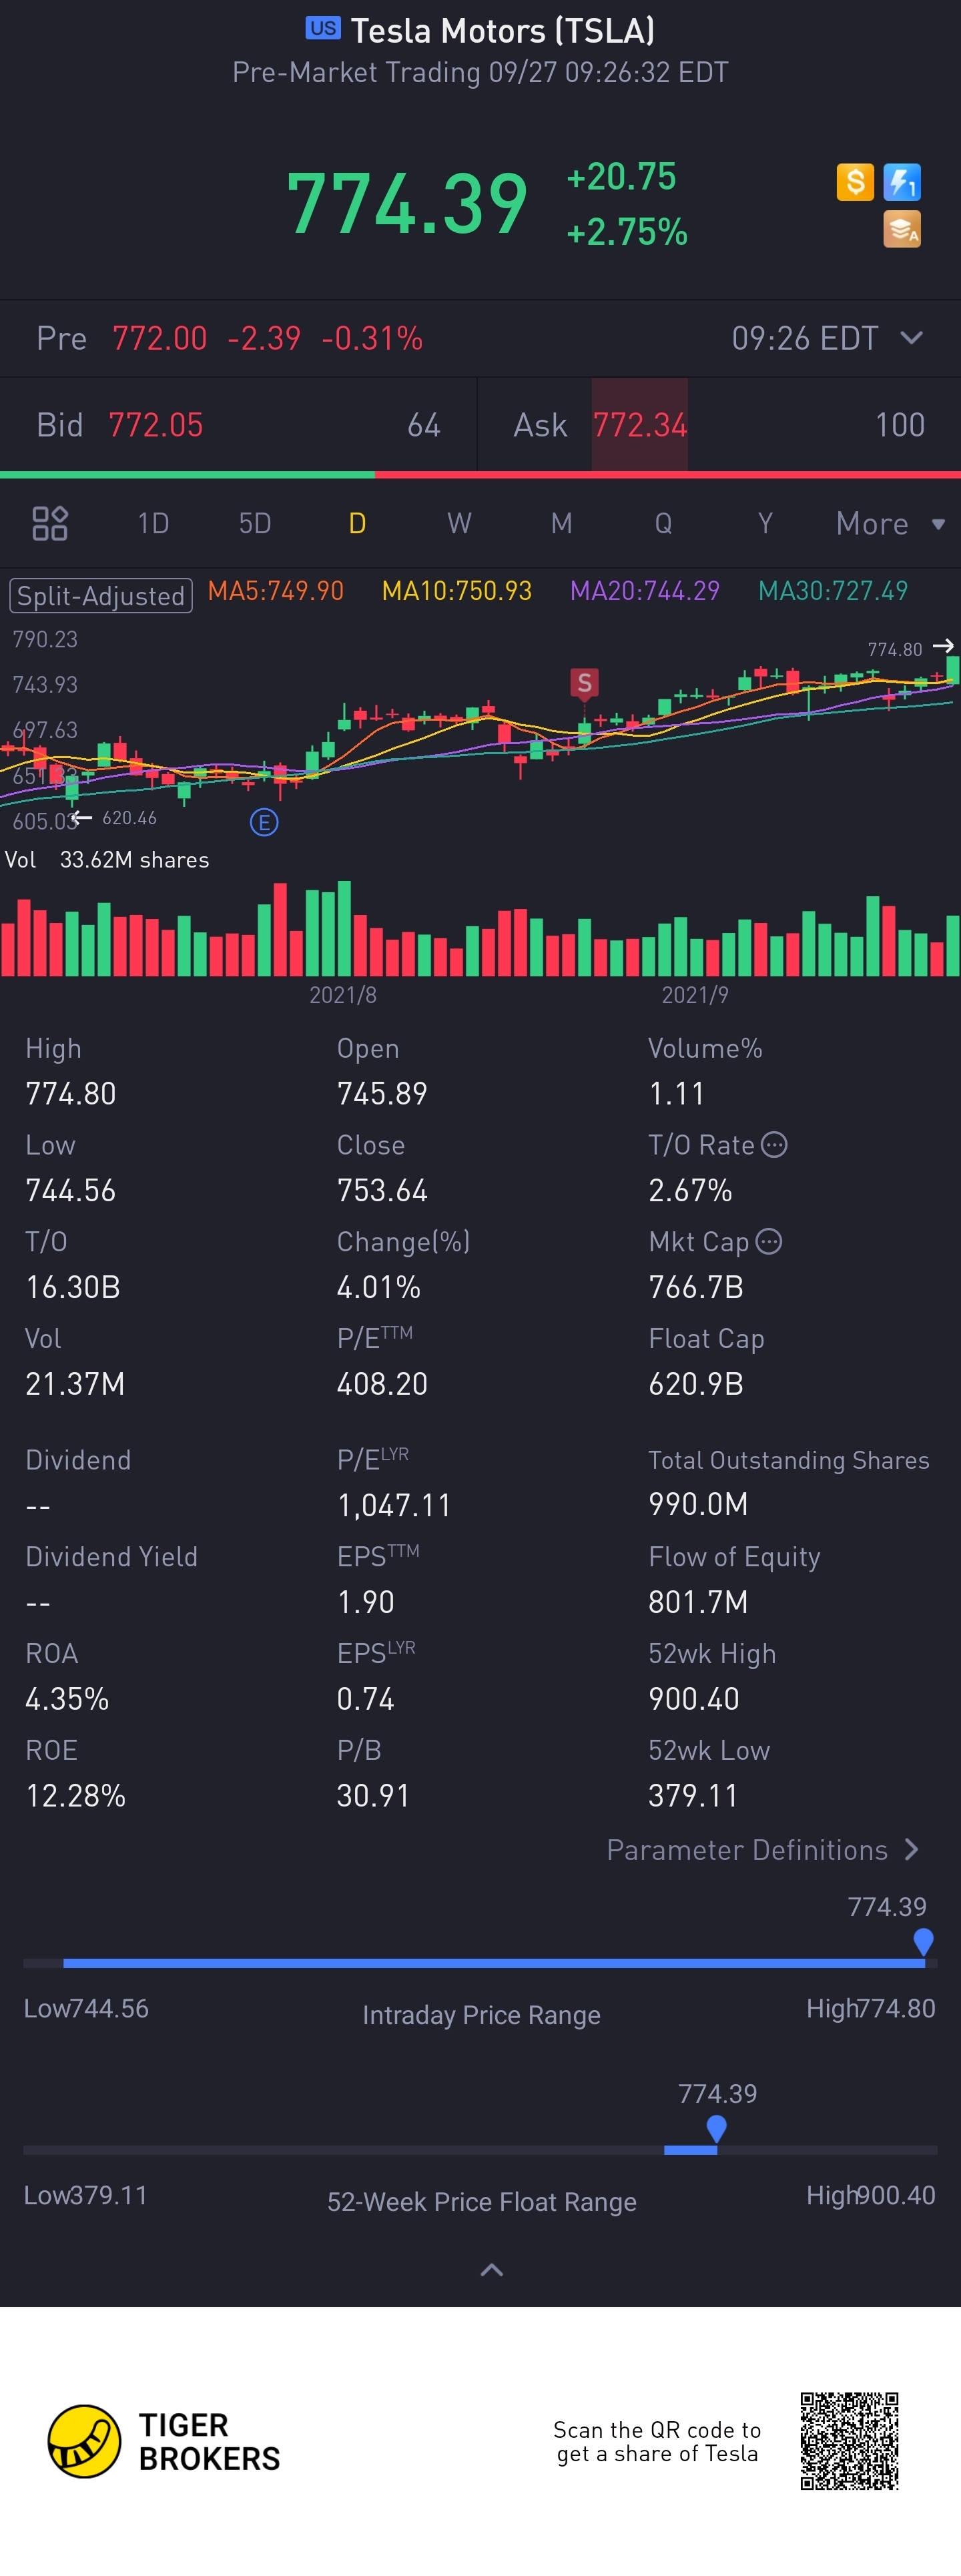Collapse the details with the up chevron
The height and width of the screenshot is (2576, 961).
pyautogui.click(x=491, y=2270)
